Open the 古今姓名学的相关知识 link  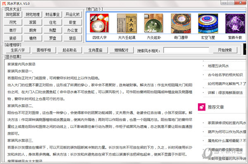[225, 75]
